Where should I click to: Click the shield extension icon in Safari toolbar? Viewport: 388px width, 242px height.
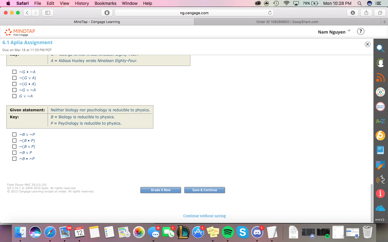(x=107, y=13)
